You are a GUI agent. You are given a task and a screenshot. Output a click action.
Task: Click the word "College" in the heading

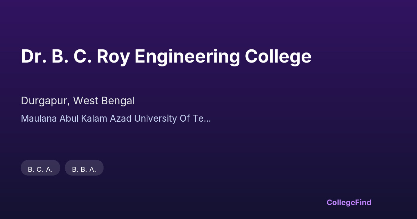[278, 56]
